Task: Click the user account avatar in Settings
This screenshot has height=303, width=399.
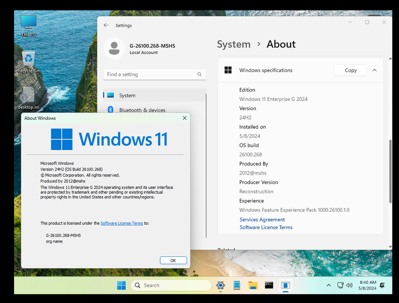Action: 114,48
